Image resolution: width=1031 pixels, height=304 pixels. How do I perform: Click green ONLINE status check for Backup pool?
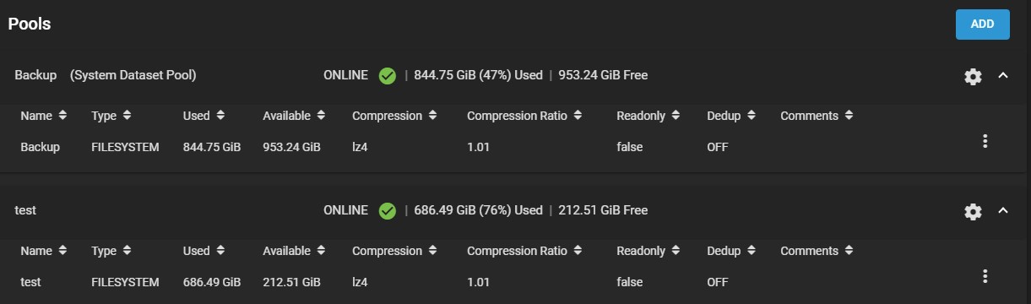(388, 75)
